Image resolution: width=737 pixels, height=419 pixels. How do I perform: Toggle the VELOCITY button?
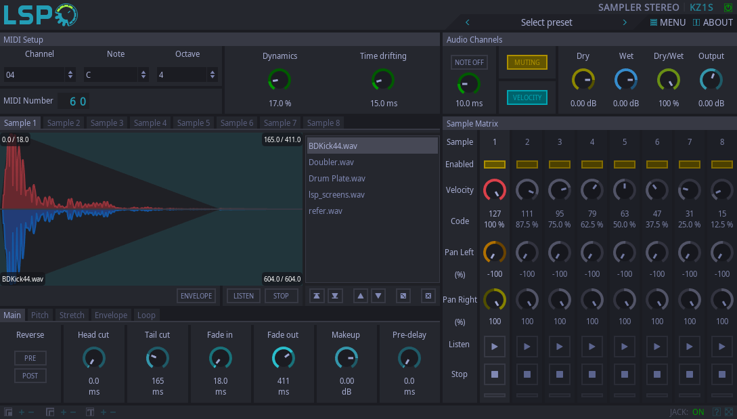527,97
